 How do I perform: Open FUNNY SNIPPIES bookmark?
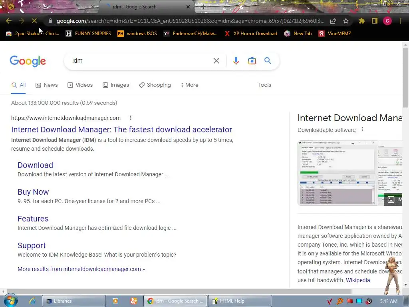pos(88,34)
